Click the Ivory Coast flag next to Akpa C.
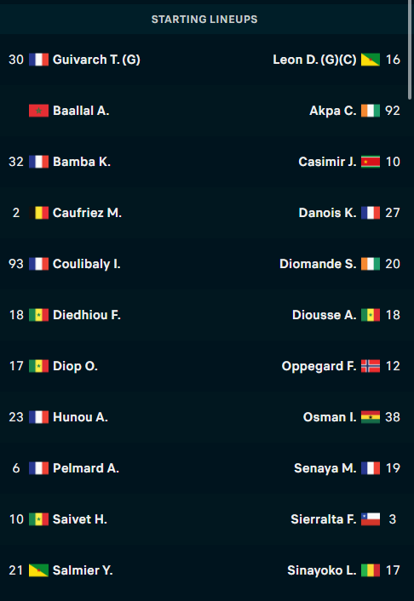Screen dimensions: 414x601 (371, 111)
